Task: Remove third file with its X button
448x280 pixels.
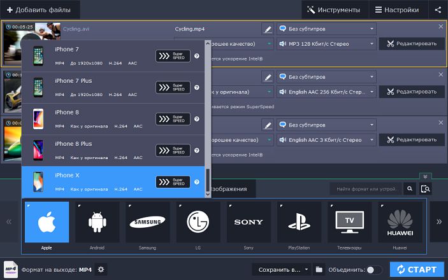Action: coord(441,122)
